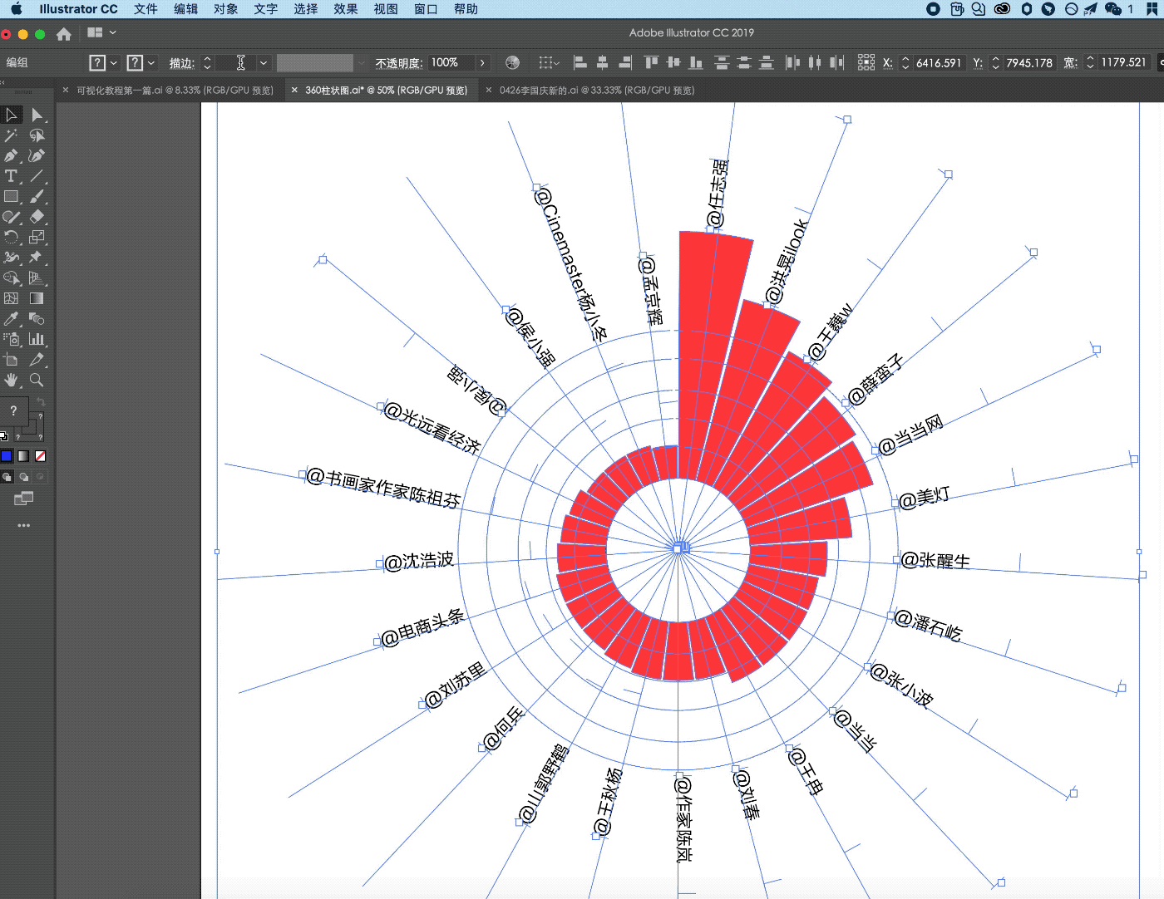Screen dimensions: 1164x899
Task: Open the fill swatch dropdown in control bar
Action: [x=114, y=63]
